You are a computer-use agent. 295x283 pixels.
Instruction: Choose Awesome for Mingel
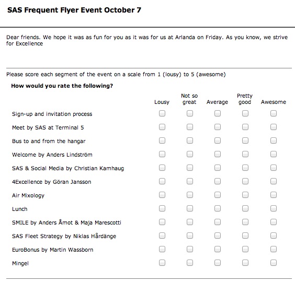coord(274,263)
